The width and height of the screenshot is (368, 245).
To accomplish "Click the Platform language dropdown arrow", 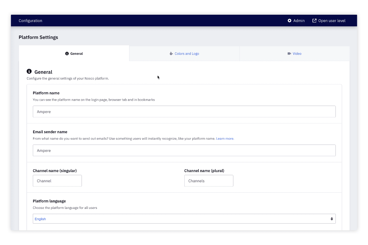I will [332, 219].
